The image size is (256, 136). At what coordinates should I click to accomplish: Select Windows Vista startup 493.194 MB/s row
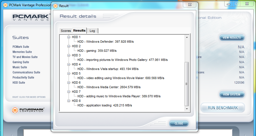(108, 69)
